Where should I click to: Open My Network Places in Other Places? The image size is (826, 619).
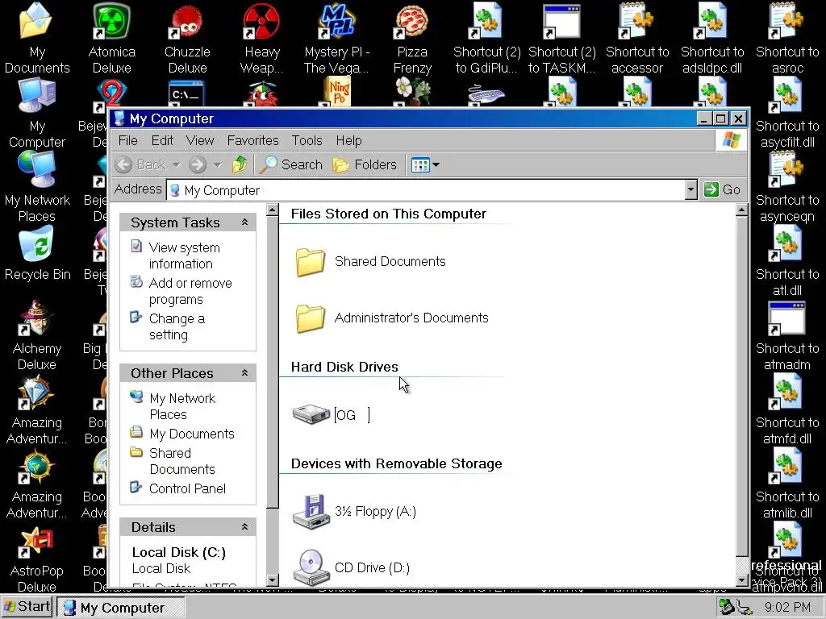pos(182,406)
